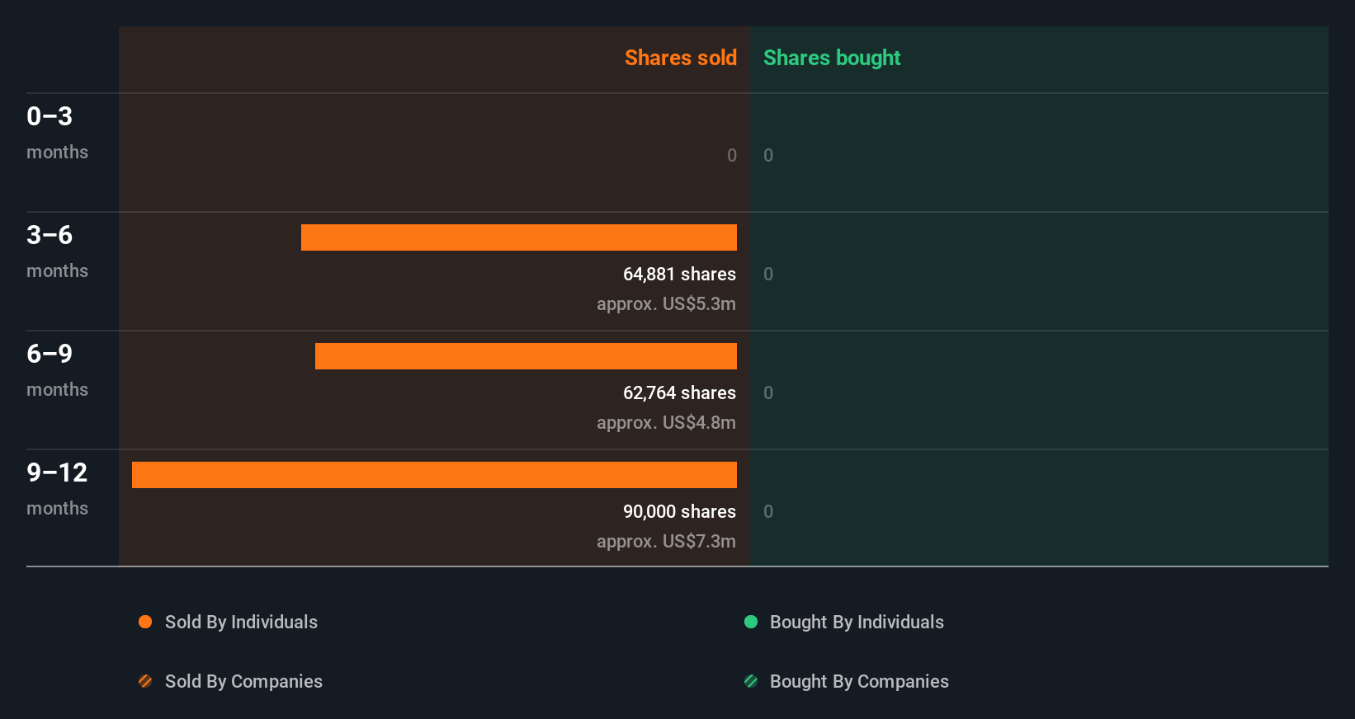Click the 90,000 shares value
1355x719 pixels.
coord(679,511)
